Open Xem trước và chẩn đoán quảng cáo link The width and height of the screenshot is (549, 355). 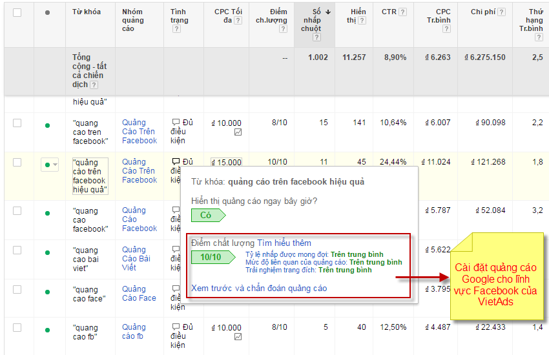click(x=259, y=289)
